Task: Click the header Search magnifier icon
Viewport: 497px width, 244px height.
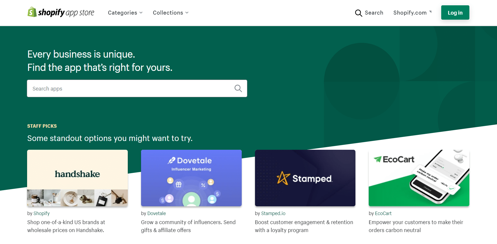Action: pyautogui.click(x=359, y=13)
